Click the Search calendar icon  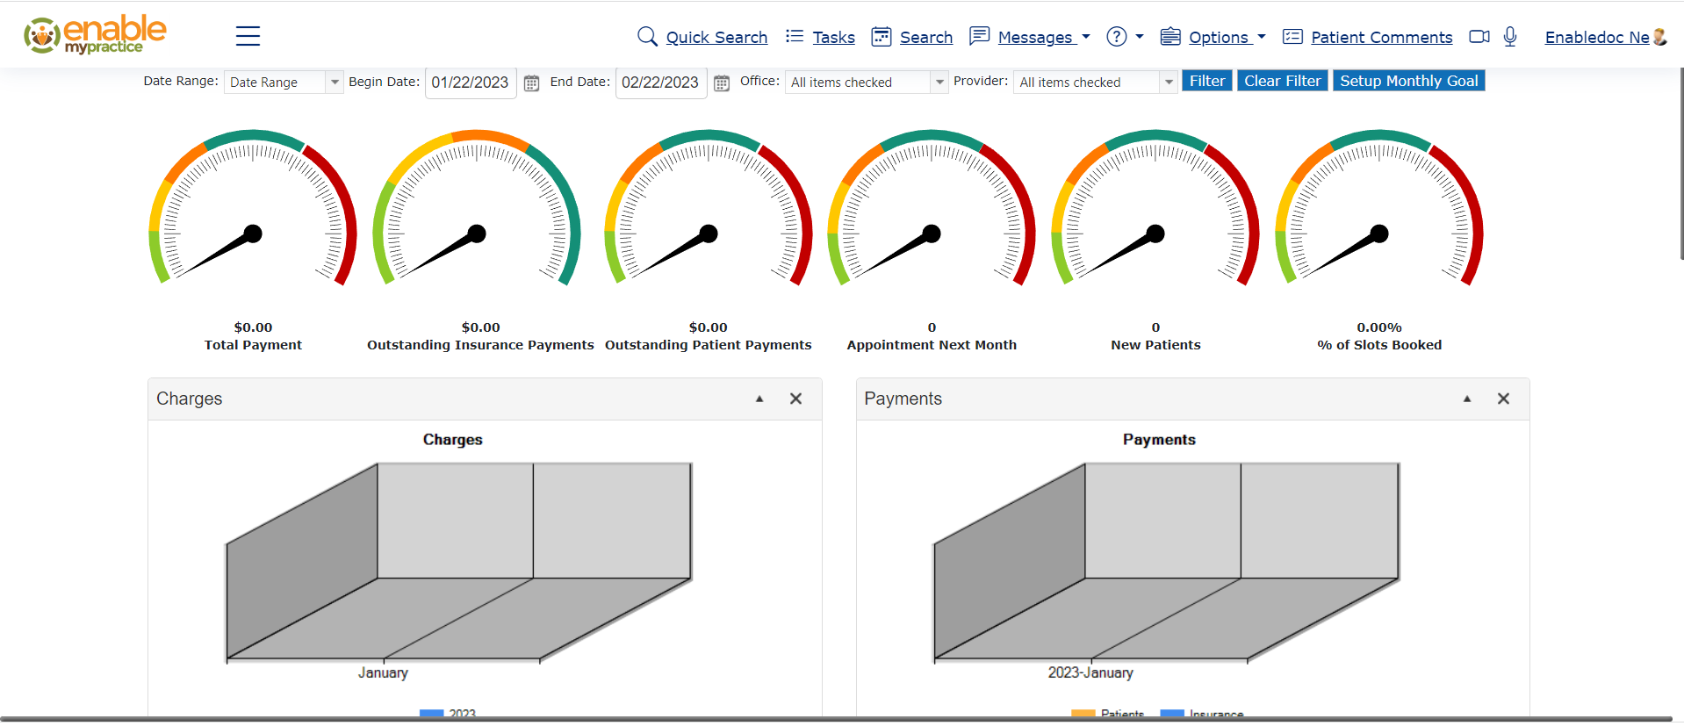coord(882,36)
